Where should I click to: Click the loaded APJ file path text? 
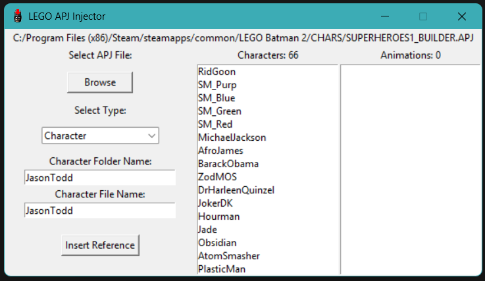pyautogui.click(x=243, y=38)
